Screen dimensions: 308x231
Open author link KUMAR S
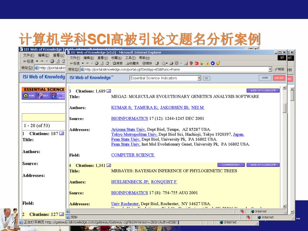(122, 107)
